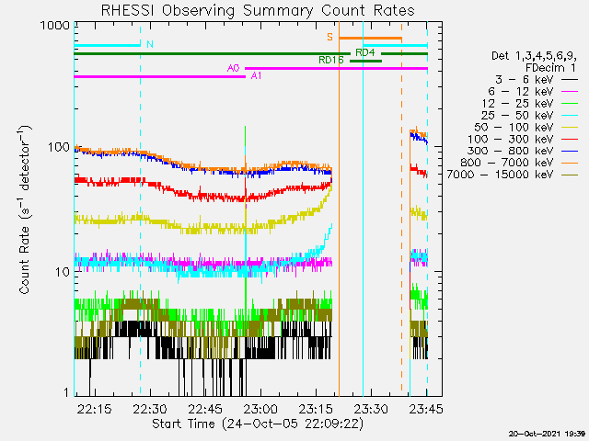
Task: Click the green 'RD4' flag label
Action: 365,53
